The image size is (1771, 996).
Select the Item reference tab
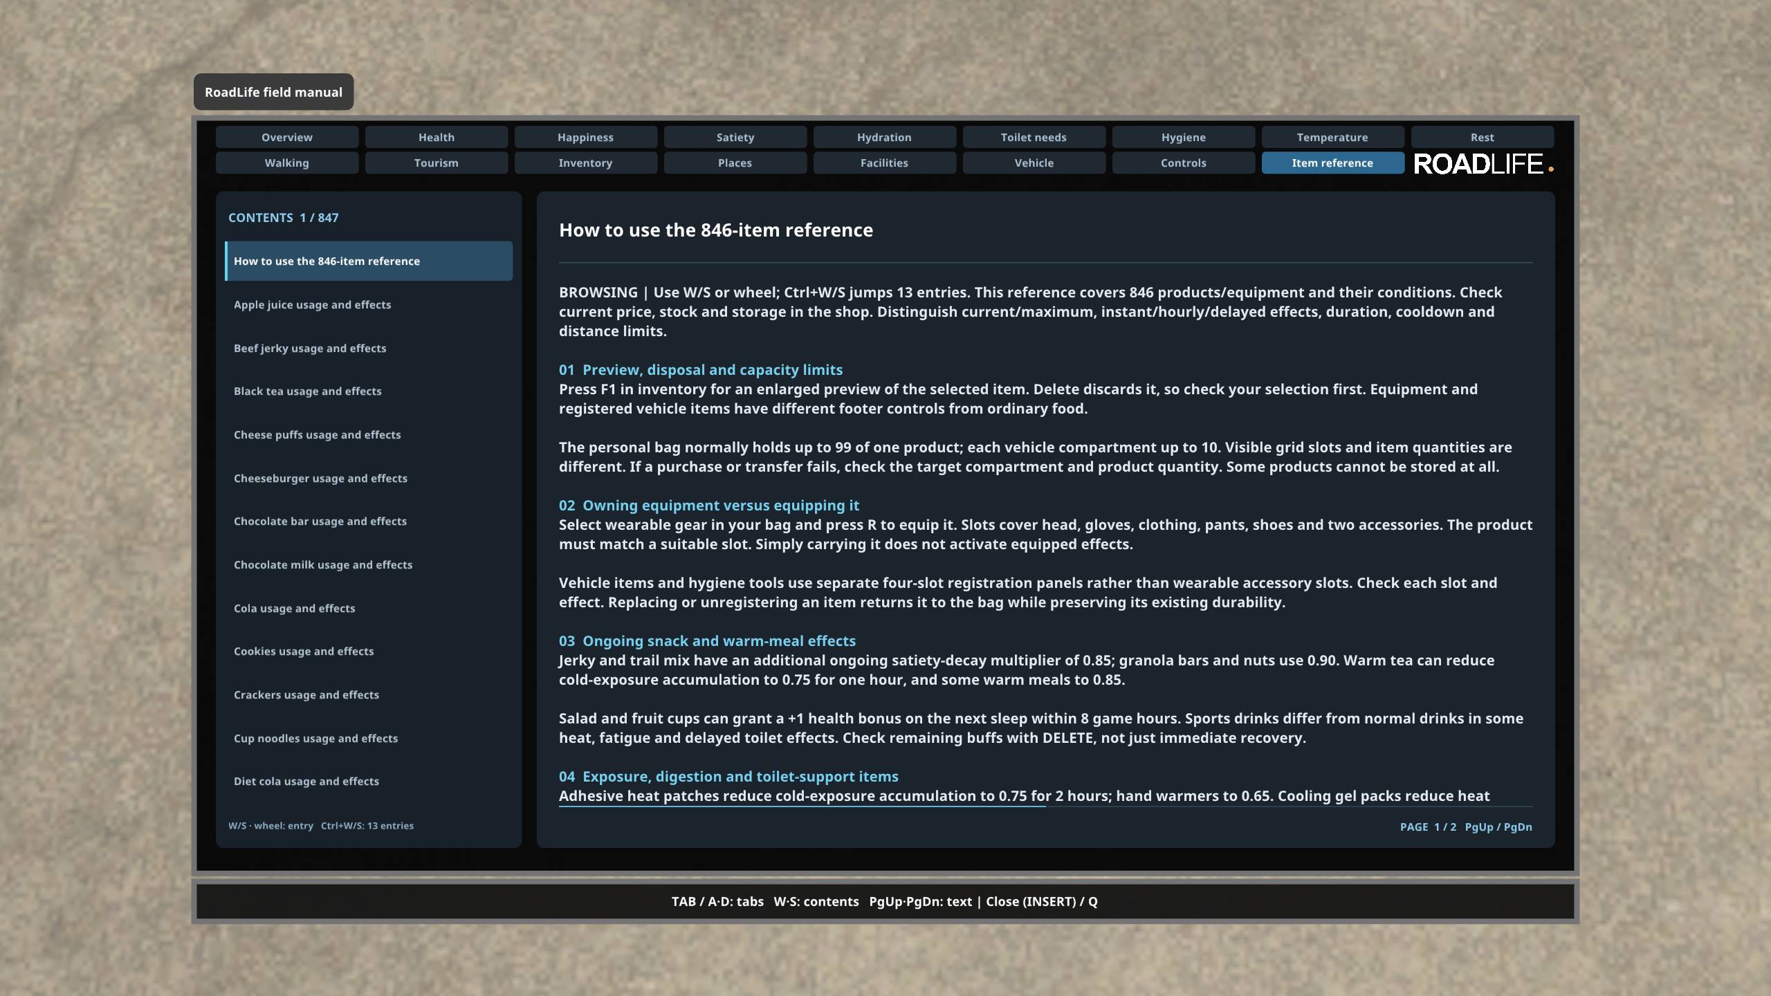click(1333, 163)
